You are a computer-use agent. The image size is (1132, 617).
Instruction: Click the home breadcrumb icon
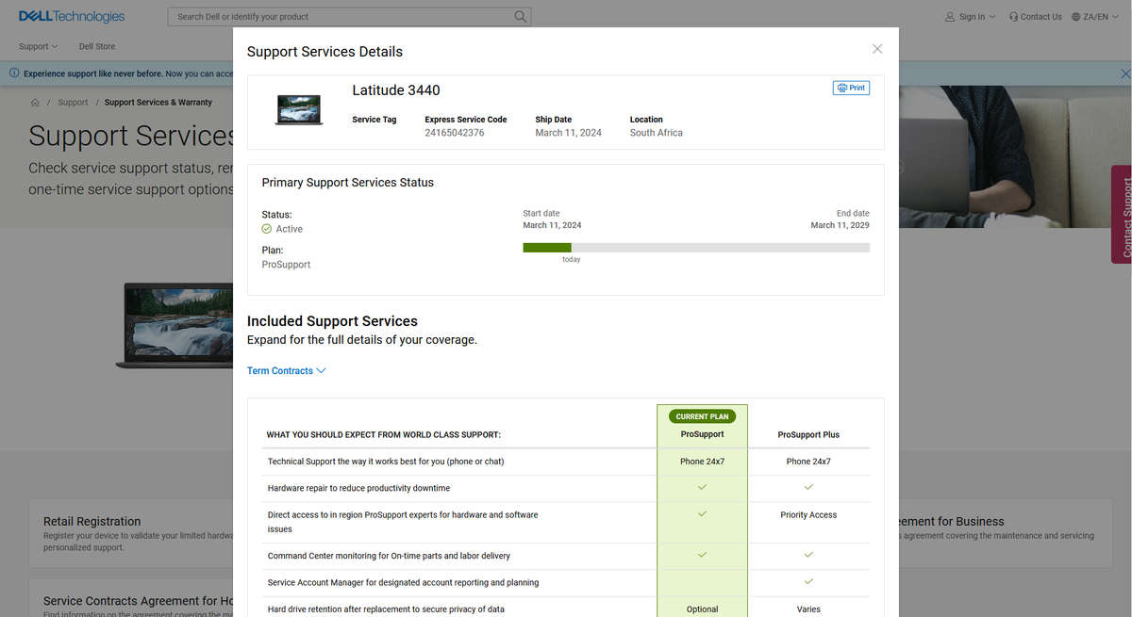(35, 103)
